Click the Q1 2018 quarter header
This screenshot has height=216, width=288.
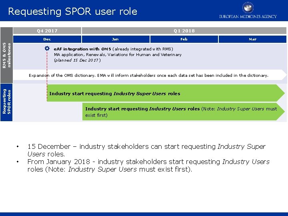(184, 31)
